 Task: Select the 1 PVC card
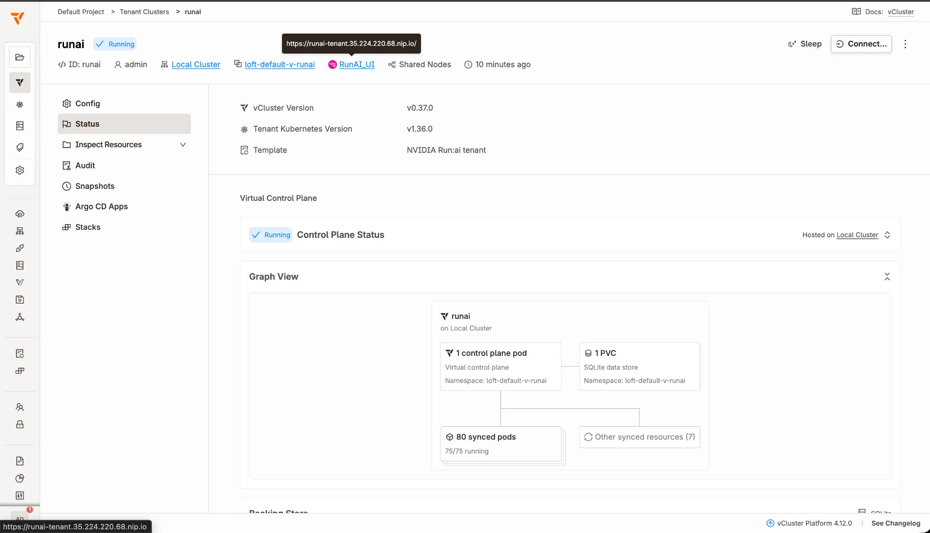point(639,366)
